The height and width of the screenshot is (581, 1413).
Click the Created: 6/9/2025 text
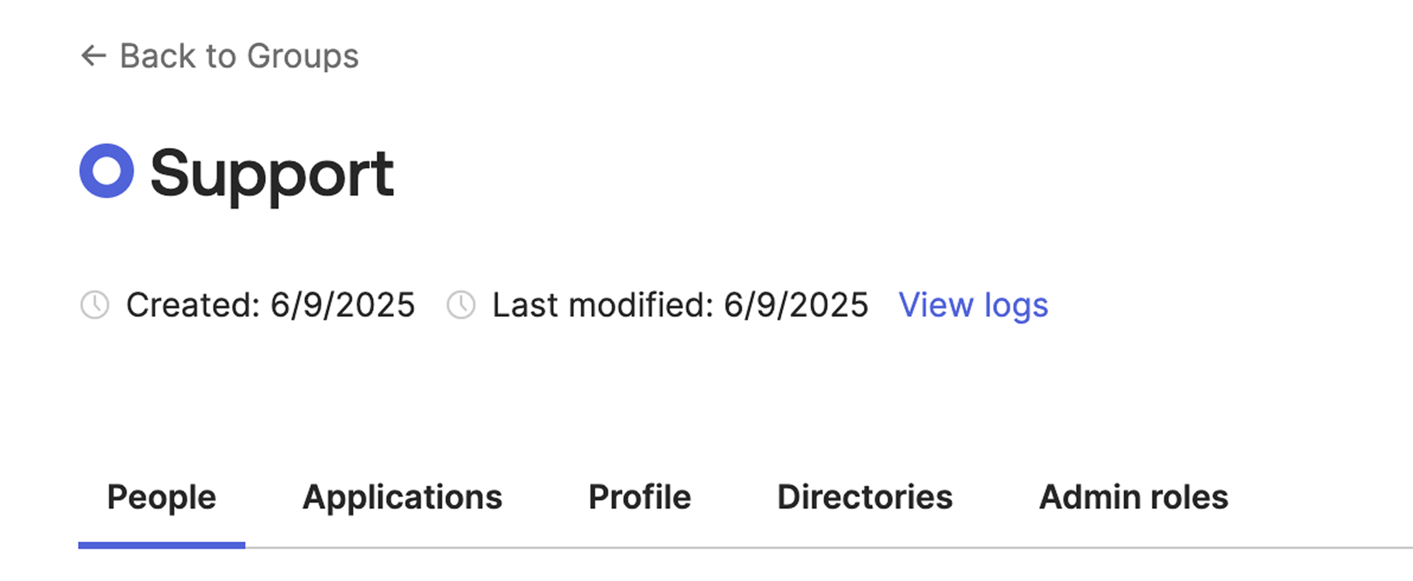tap(270, 305)
